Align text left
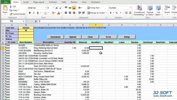 tap(66, 13)
